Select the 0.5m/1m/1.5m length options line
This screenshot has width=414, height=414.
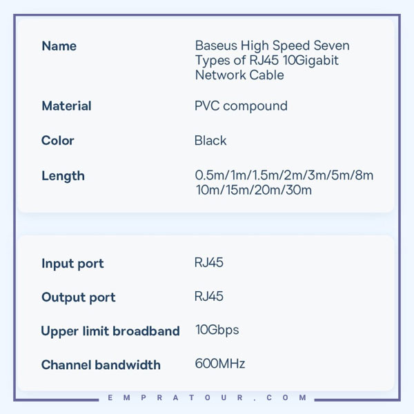(284, 175)
